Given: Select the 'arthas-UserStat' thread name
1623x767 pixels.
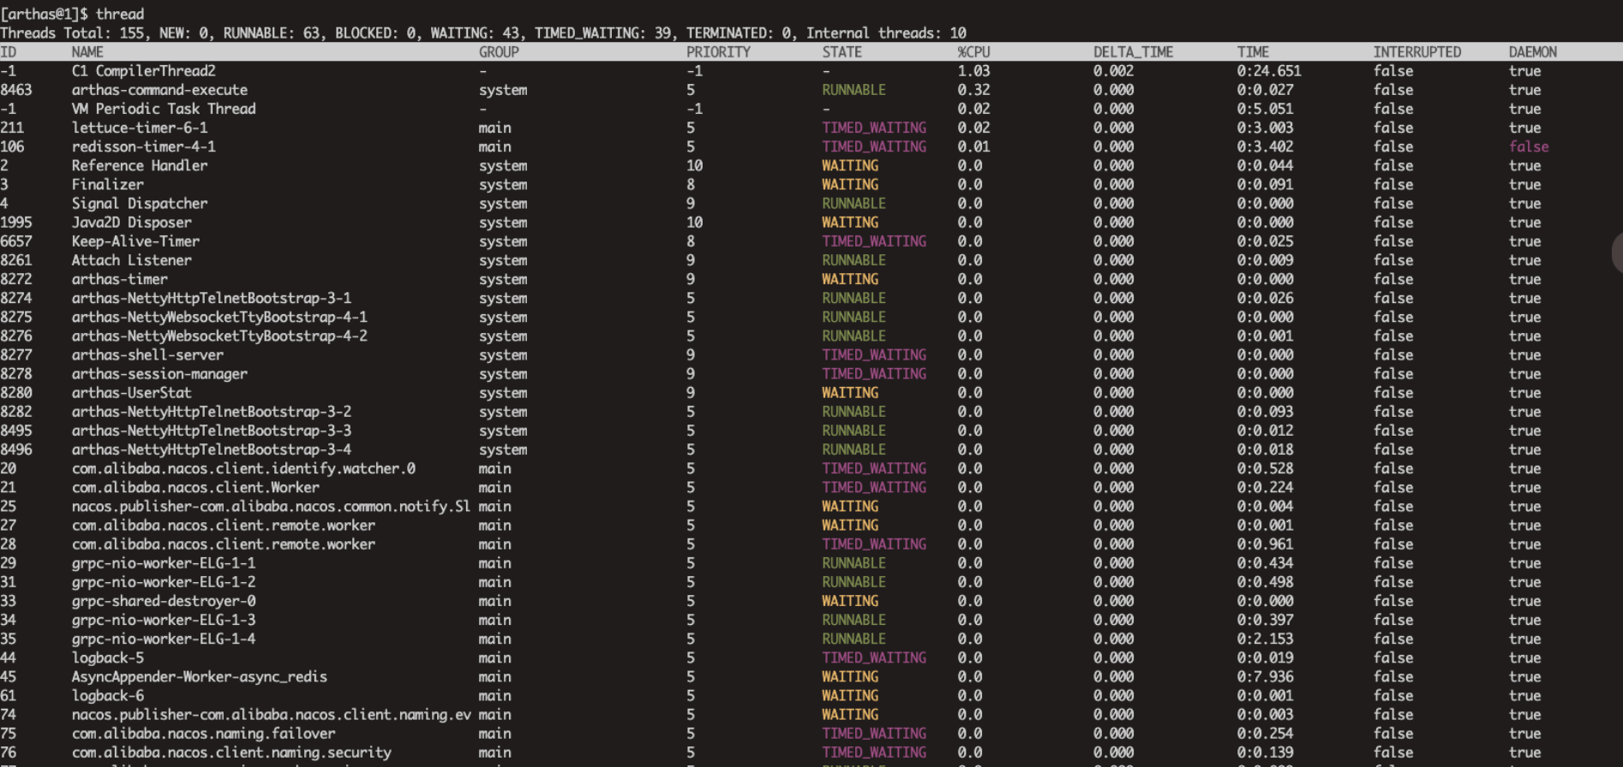Looking at the screenshot, I should pos(131,392).
